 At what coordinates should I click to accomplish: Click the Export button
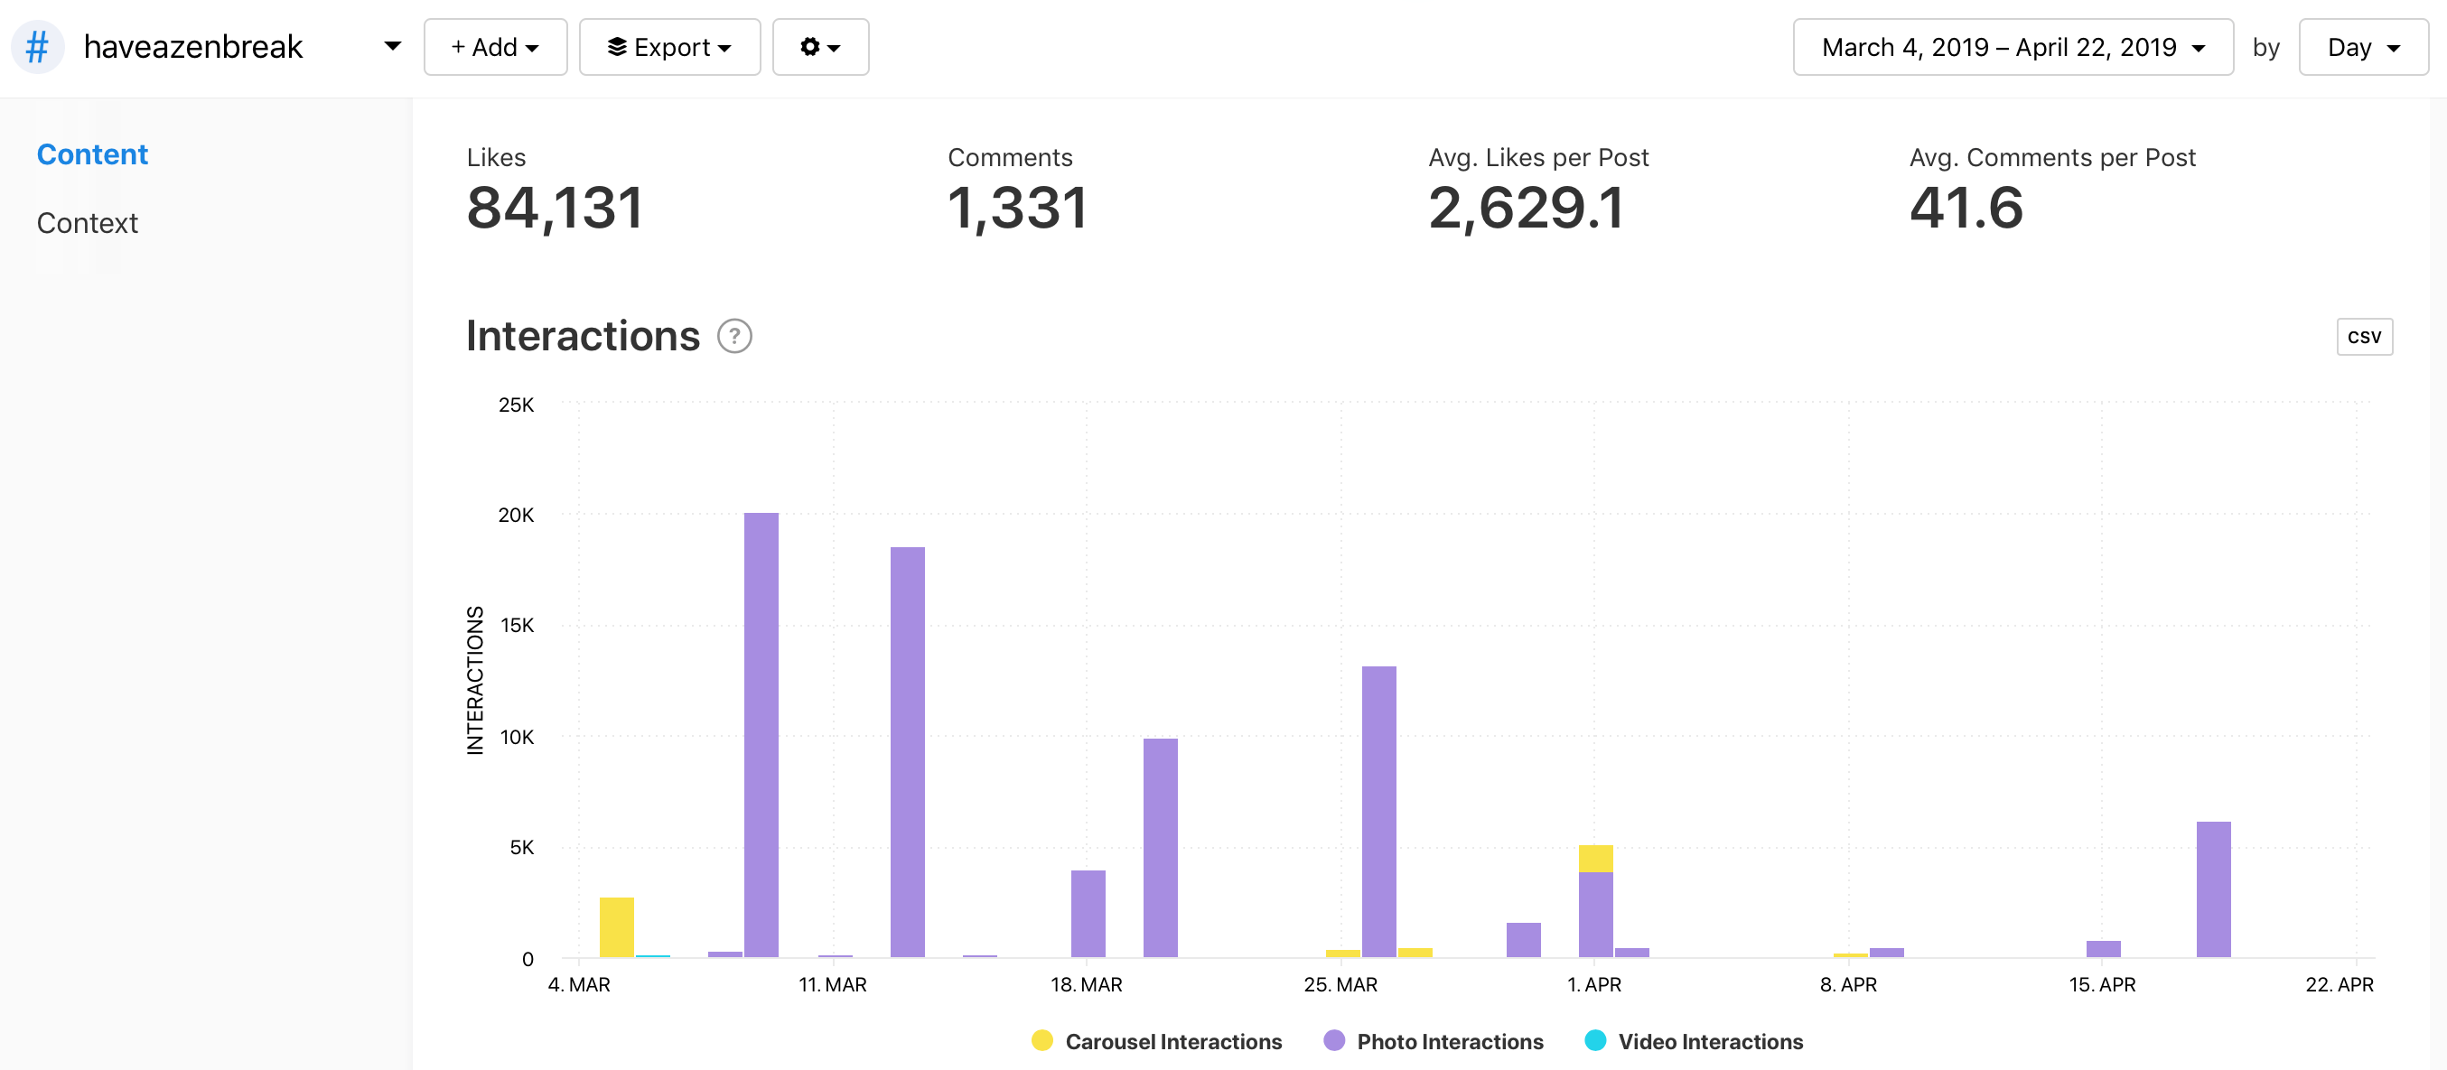[x=669, y=47]
